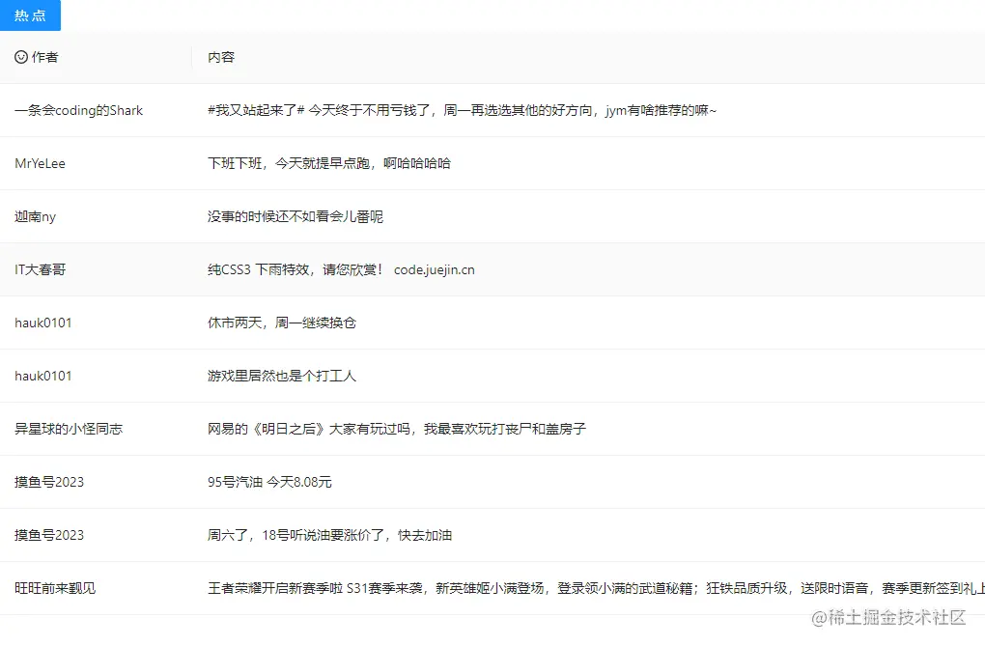This screenshot has width=985, height=646.
Task: Select the post 游戏里居然也是个打工人
Action: pyautogui.click(x=281, y=376)
